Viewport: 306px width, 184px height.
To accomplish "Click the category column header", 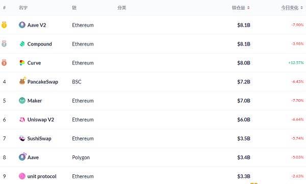I will [121, 8].
